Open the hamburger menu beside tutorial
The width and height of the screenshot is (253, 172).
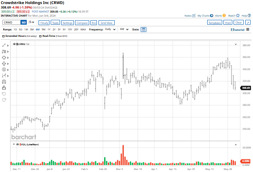248,30
